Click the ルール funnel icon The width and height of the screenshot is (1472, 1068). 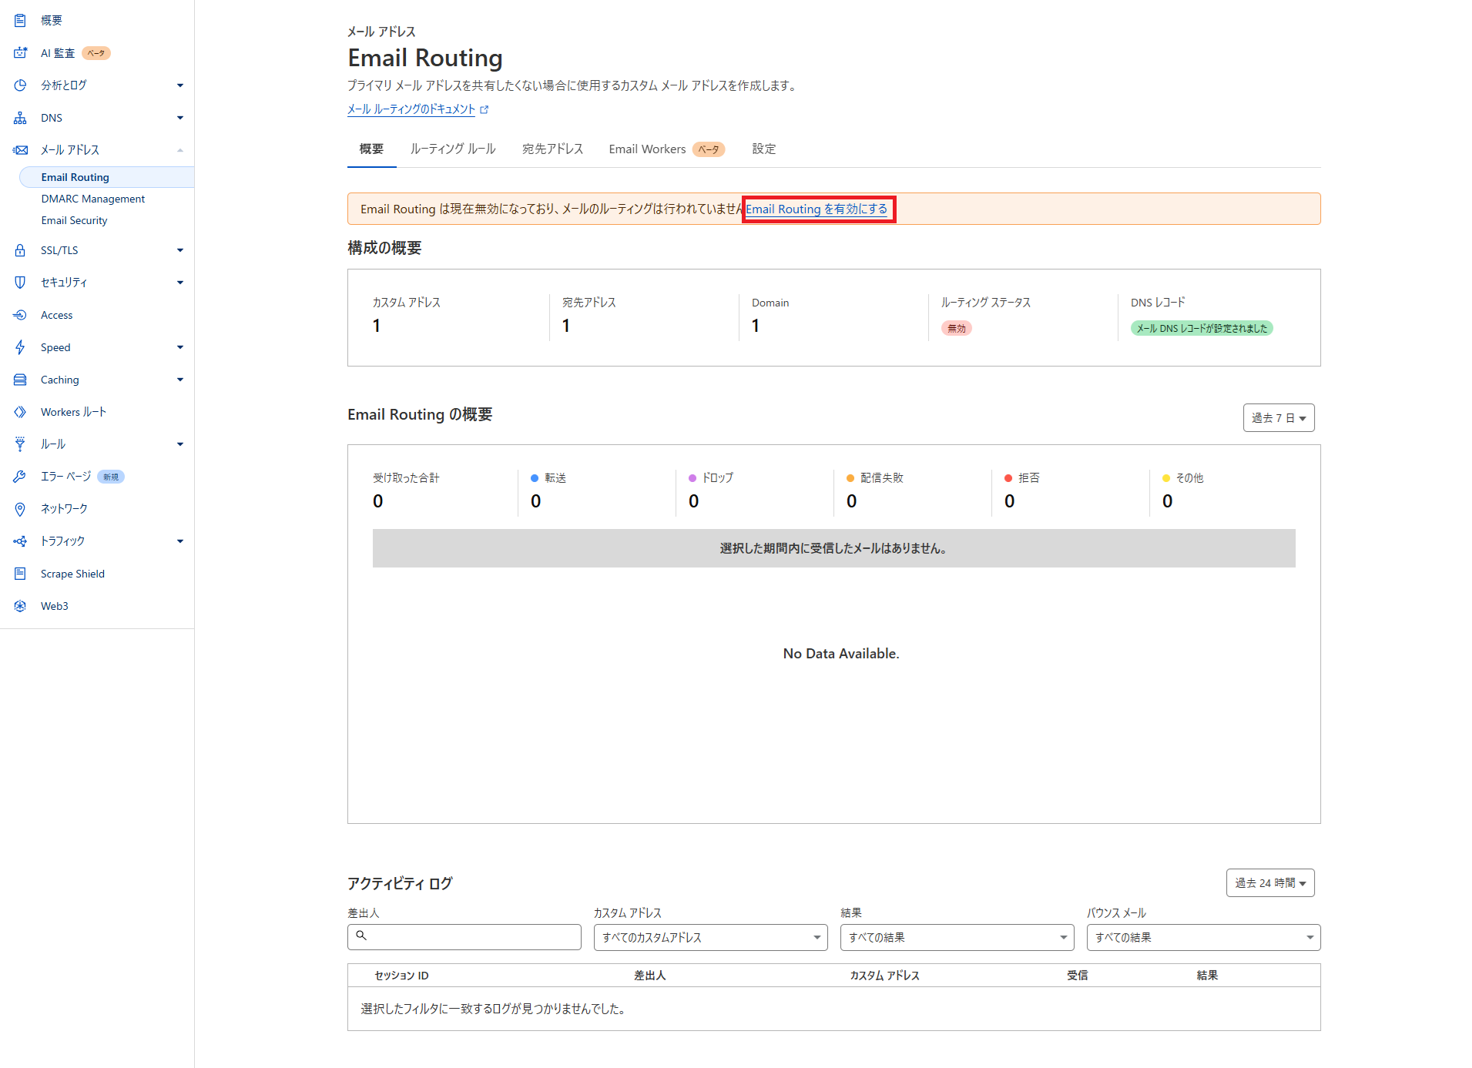(x=20, y=444)
